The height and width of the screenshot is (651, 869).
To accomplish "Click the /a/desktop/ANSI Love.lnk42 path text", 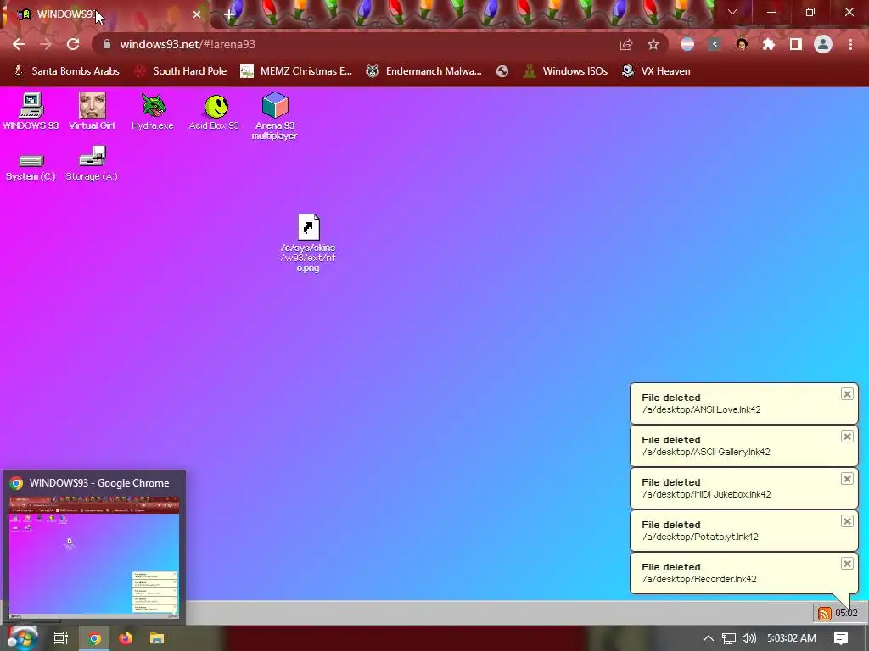I will pyautogui.click(x=702, y=409).
